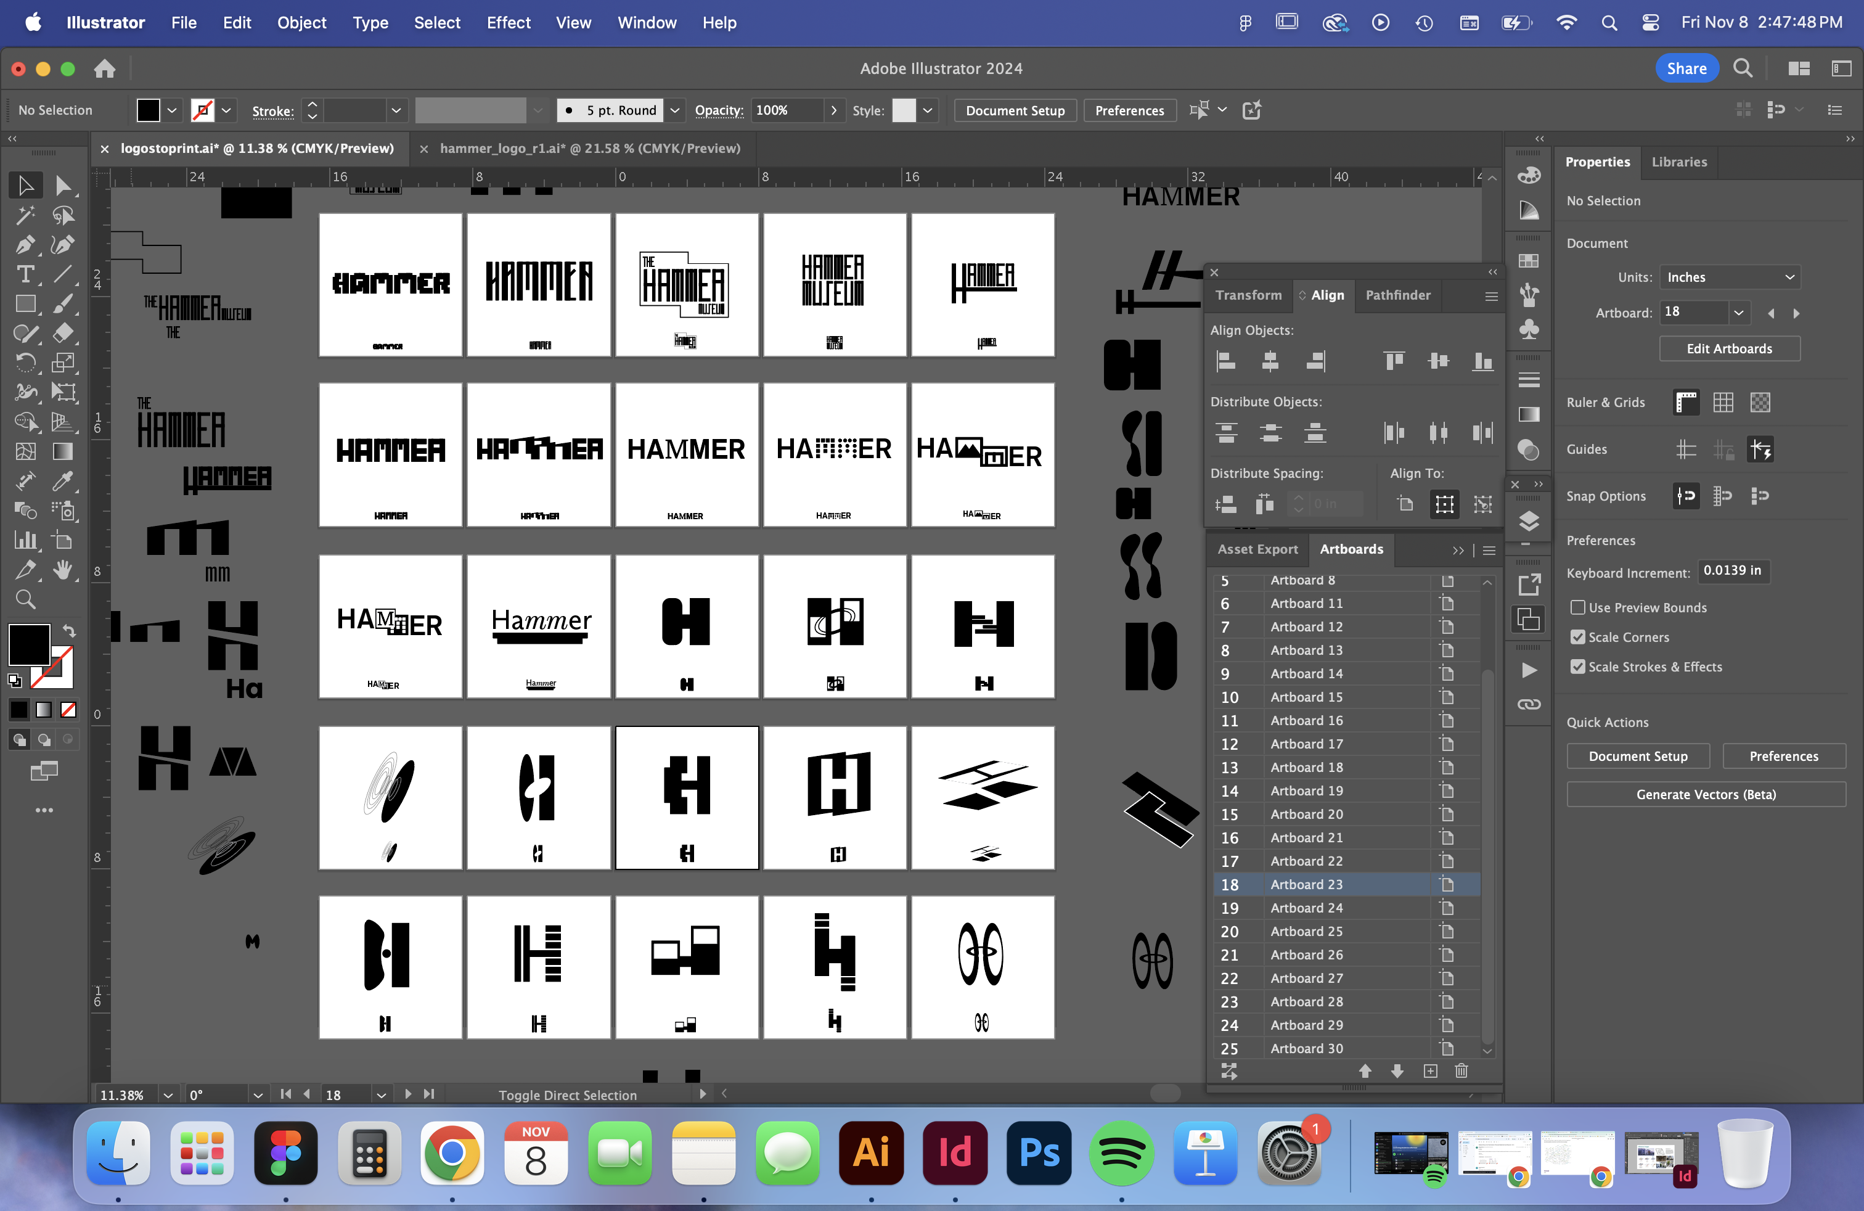Select the Eyedropper tool
The image size is (1864, 1211).
tap(63, 481)
